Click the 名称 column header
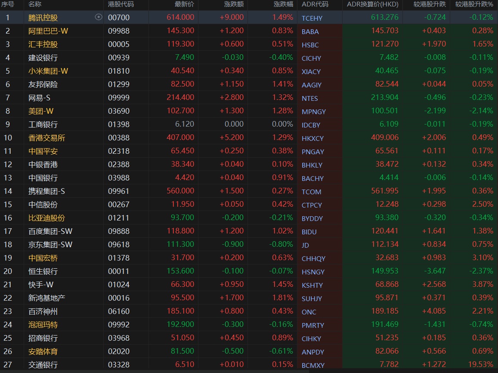Screen dimensions: 498x373 pyautogui.click(x=35, y=4)
